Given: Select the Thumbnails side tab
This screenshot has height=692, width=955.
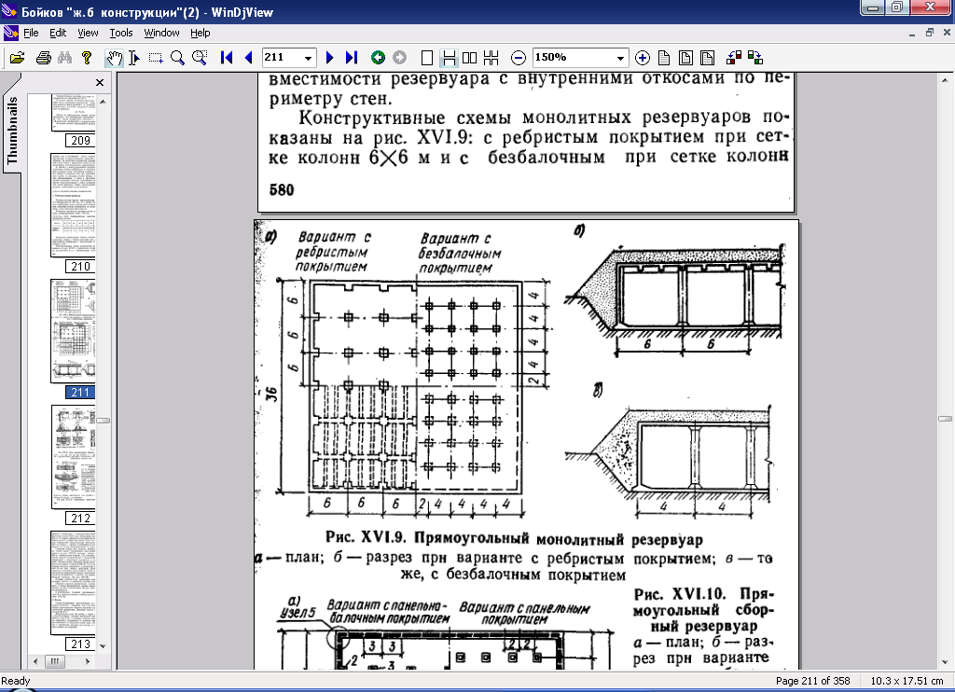Looking at the screenshot, I should click(x=12, y=129).
